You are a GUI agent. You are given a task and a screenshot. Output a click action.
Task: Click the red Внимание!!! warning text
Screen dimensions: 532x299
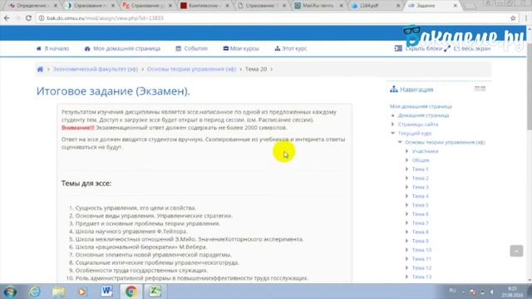[77, 128]
